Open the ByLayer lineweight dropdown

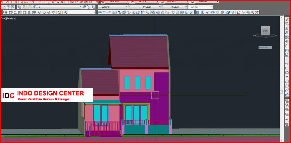pyautogui.click(x=175, y=7)
